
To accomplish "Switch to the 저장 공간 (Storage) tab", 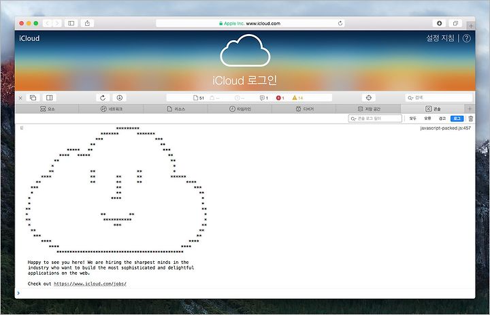I will coord(368,109).
